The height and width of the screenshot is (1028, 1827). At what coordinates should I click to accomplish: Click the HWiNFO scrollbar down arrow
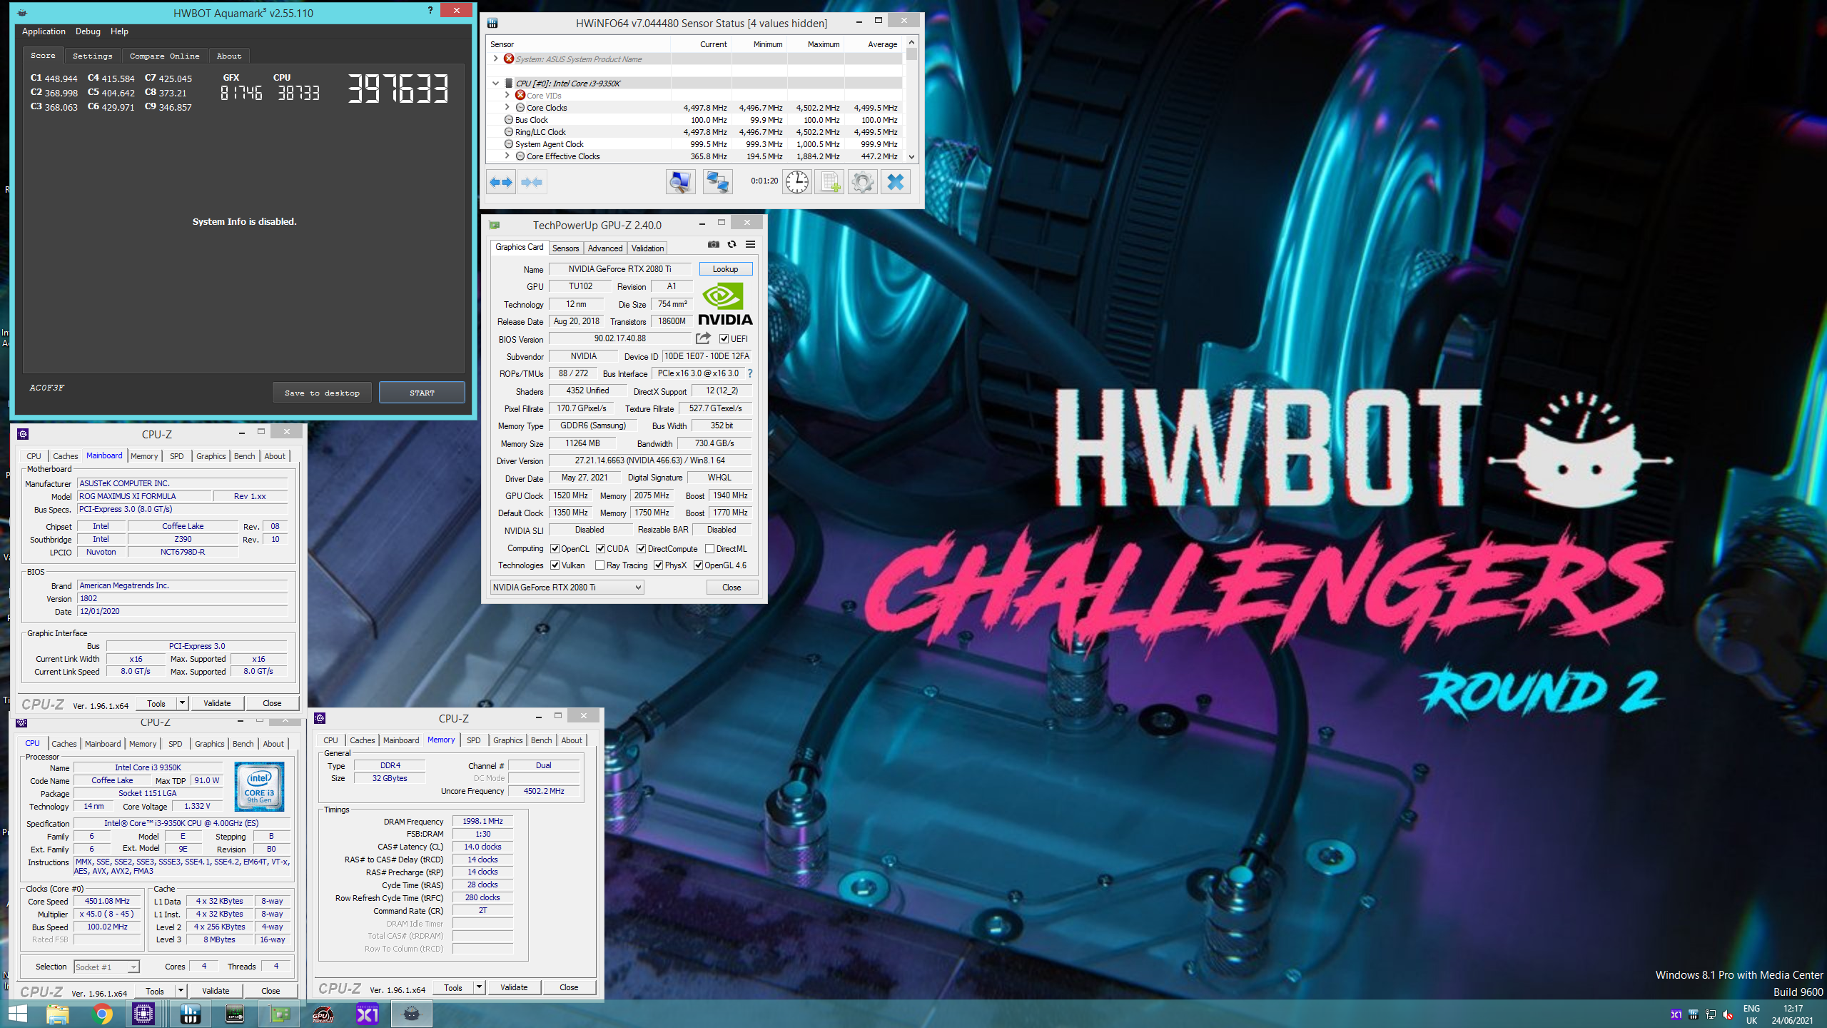(x=911, y=156)
